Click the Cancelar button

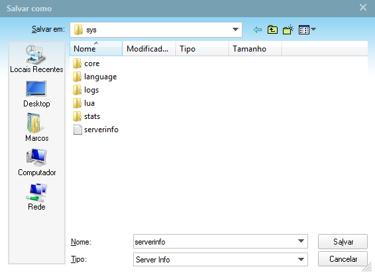pos(343,259)
